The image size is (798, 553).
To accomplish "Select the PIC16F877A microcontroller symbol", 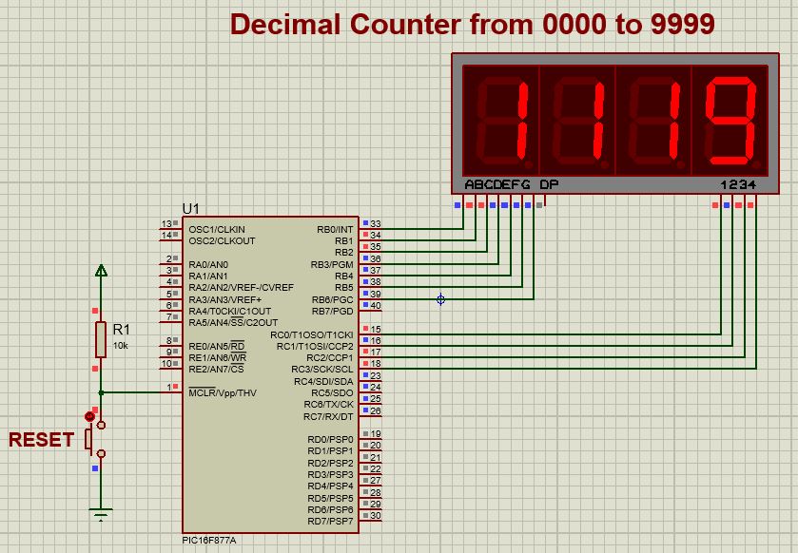I will (276, 371).
